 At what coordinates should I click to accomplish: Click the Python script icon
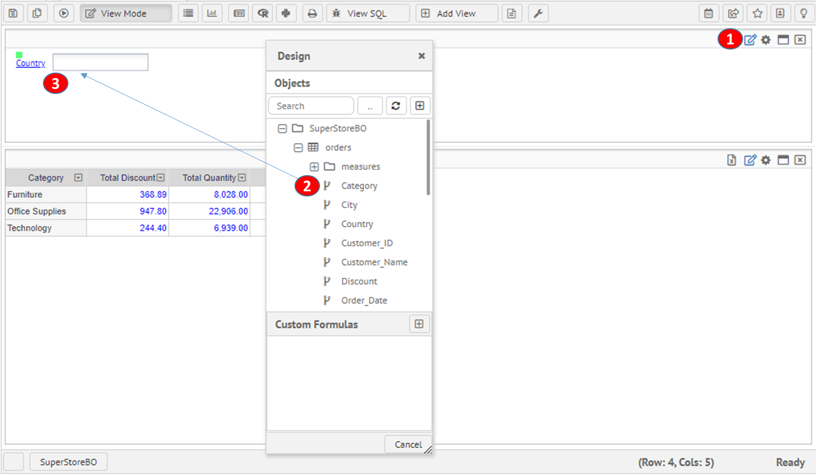(x=286, y=13)
